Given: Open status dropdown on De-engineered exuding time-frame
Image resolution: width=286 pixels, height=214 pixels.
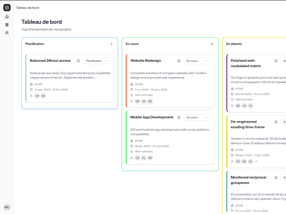Looking at the screenshot, I should point(284,122).
